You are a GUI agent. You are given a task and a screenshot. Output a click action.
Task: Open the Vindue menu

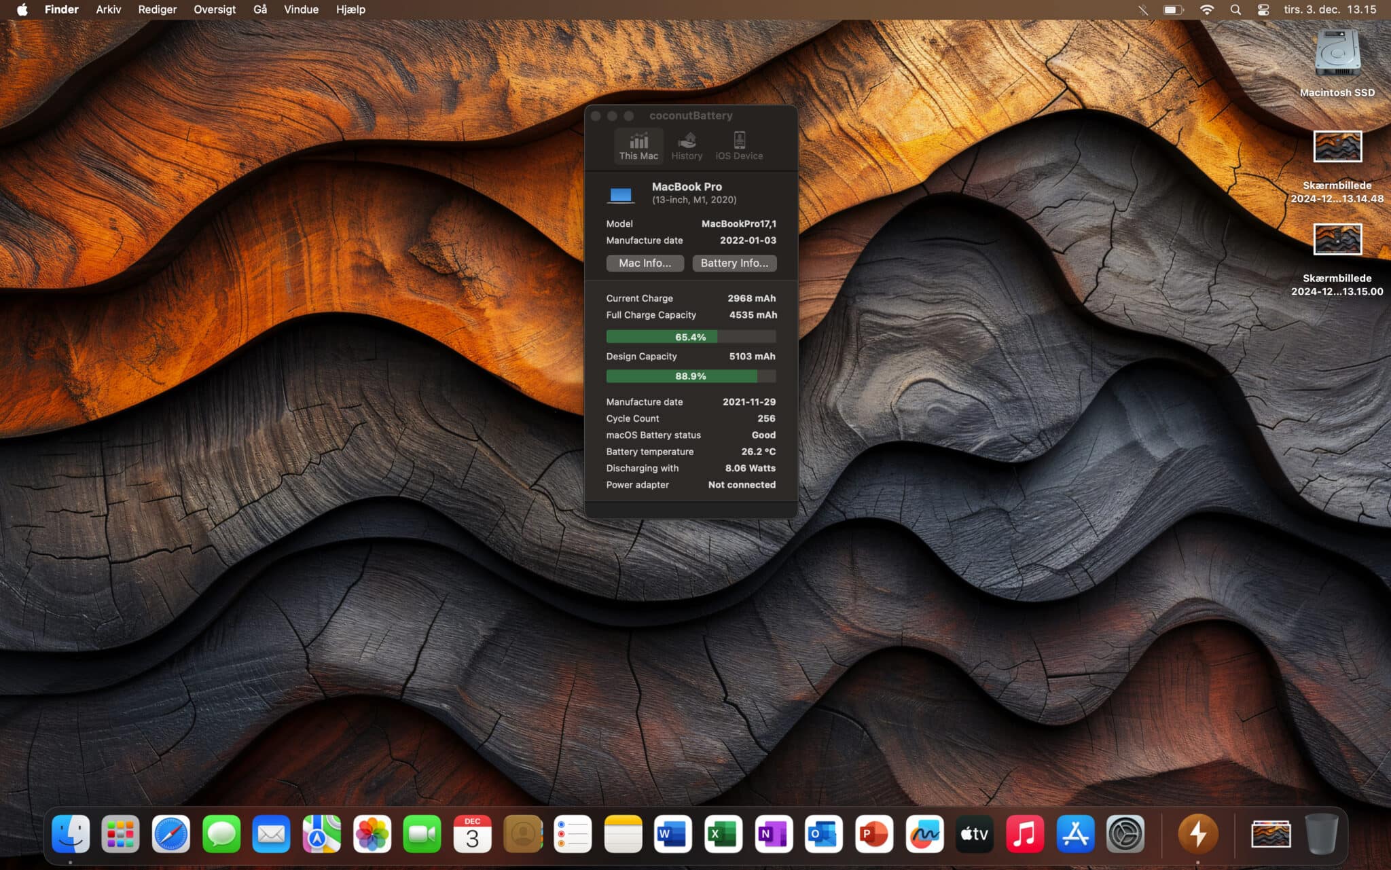pos(301,10)
